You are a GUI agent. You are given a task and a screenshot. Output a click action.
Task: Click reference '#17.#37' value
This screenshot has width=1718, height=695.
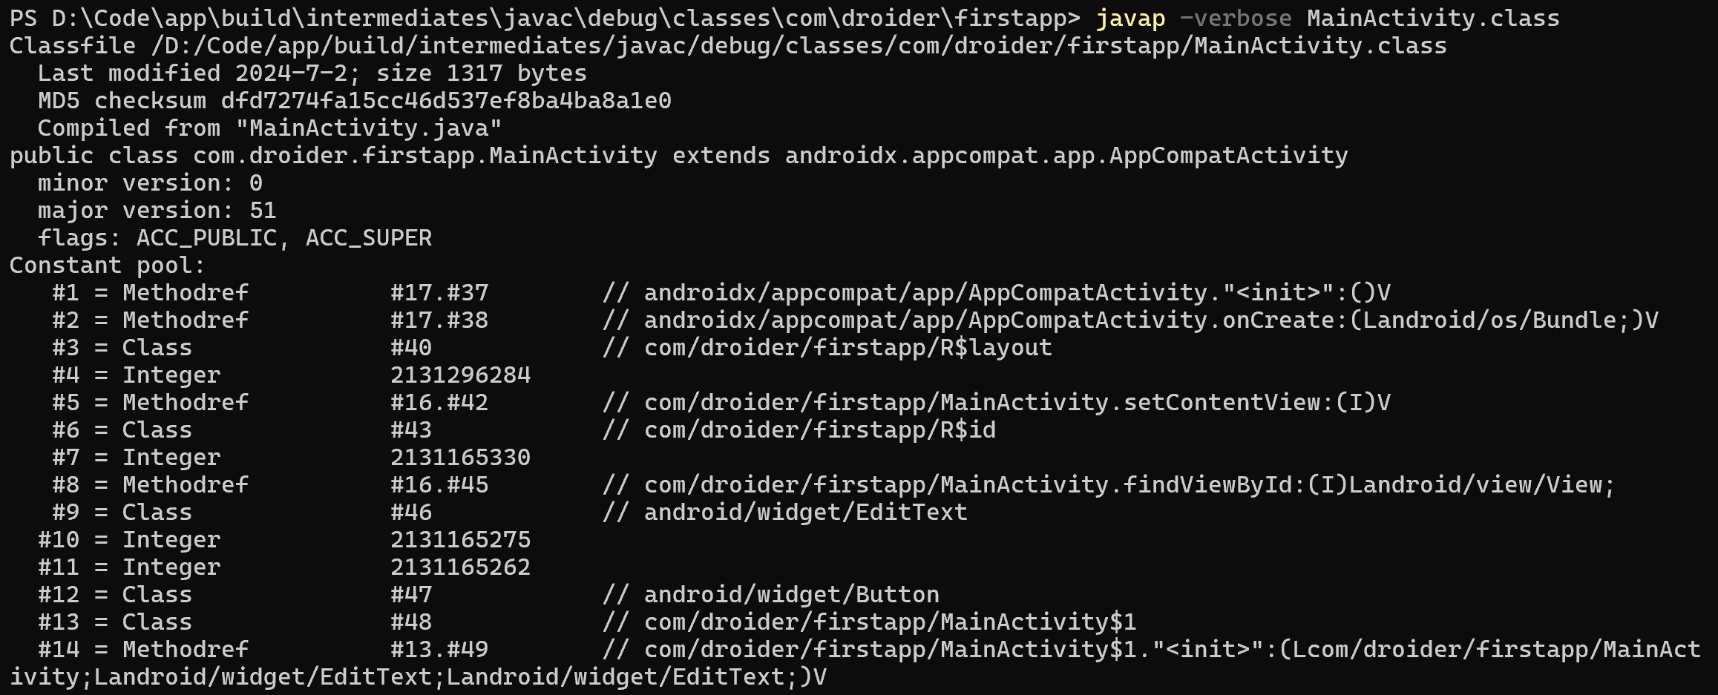439,292
